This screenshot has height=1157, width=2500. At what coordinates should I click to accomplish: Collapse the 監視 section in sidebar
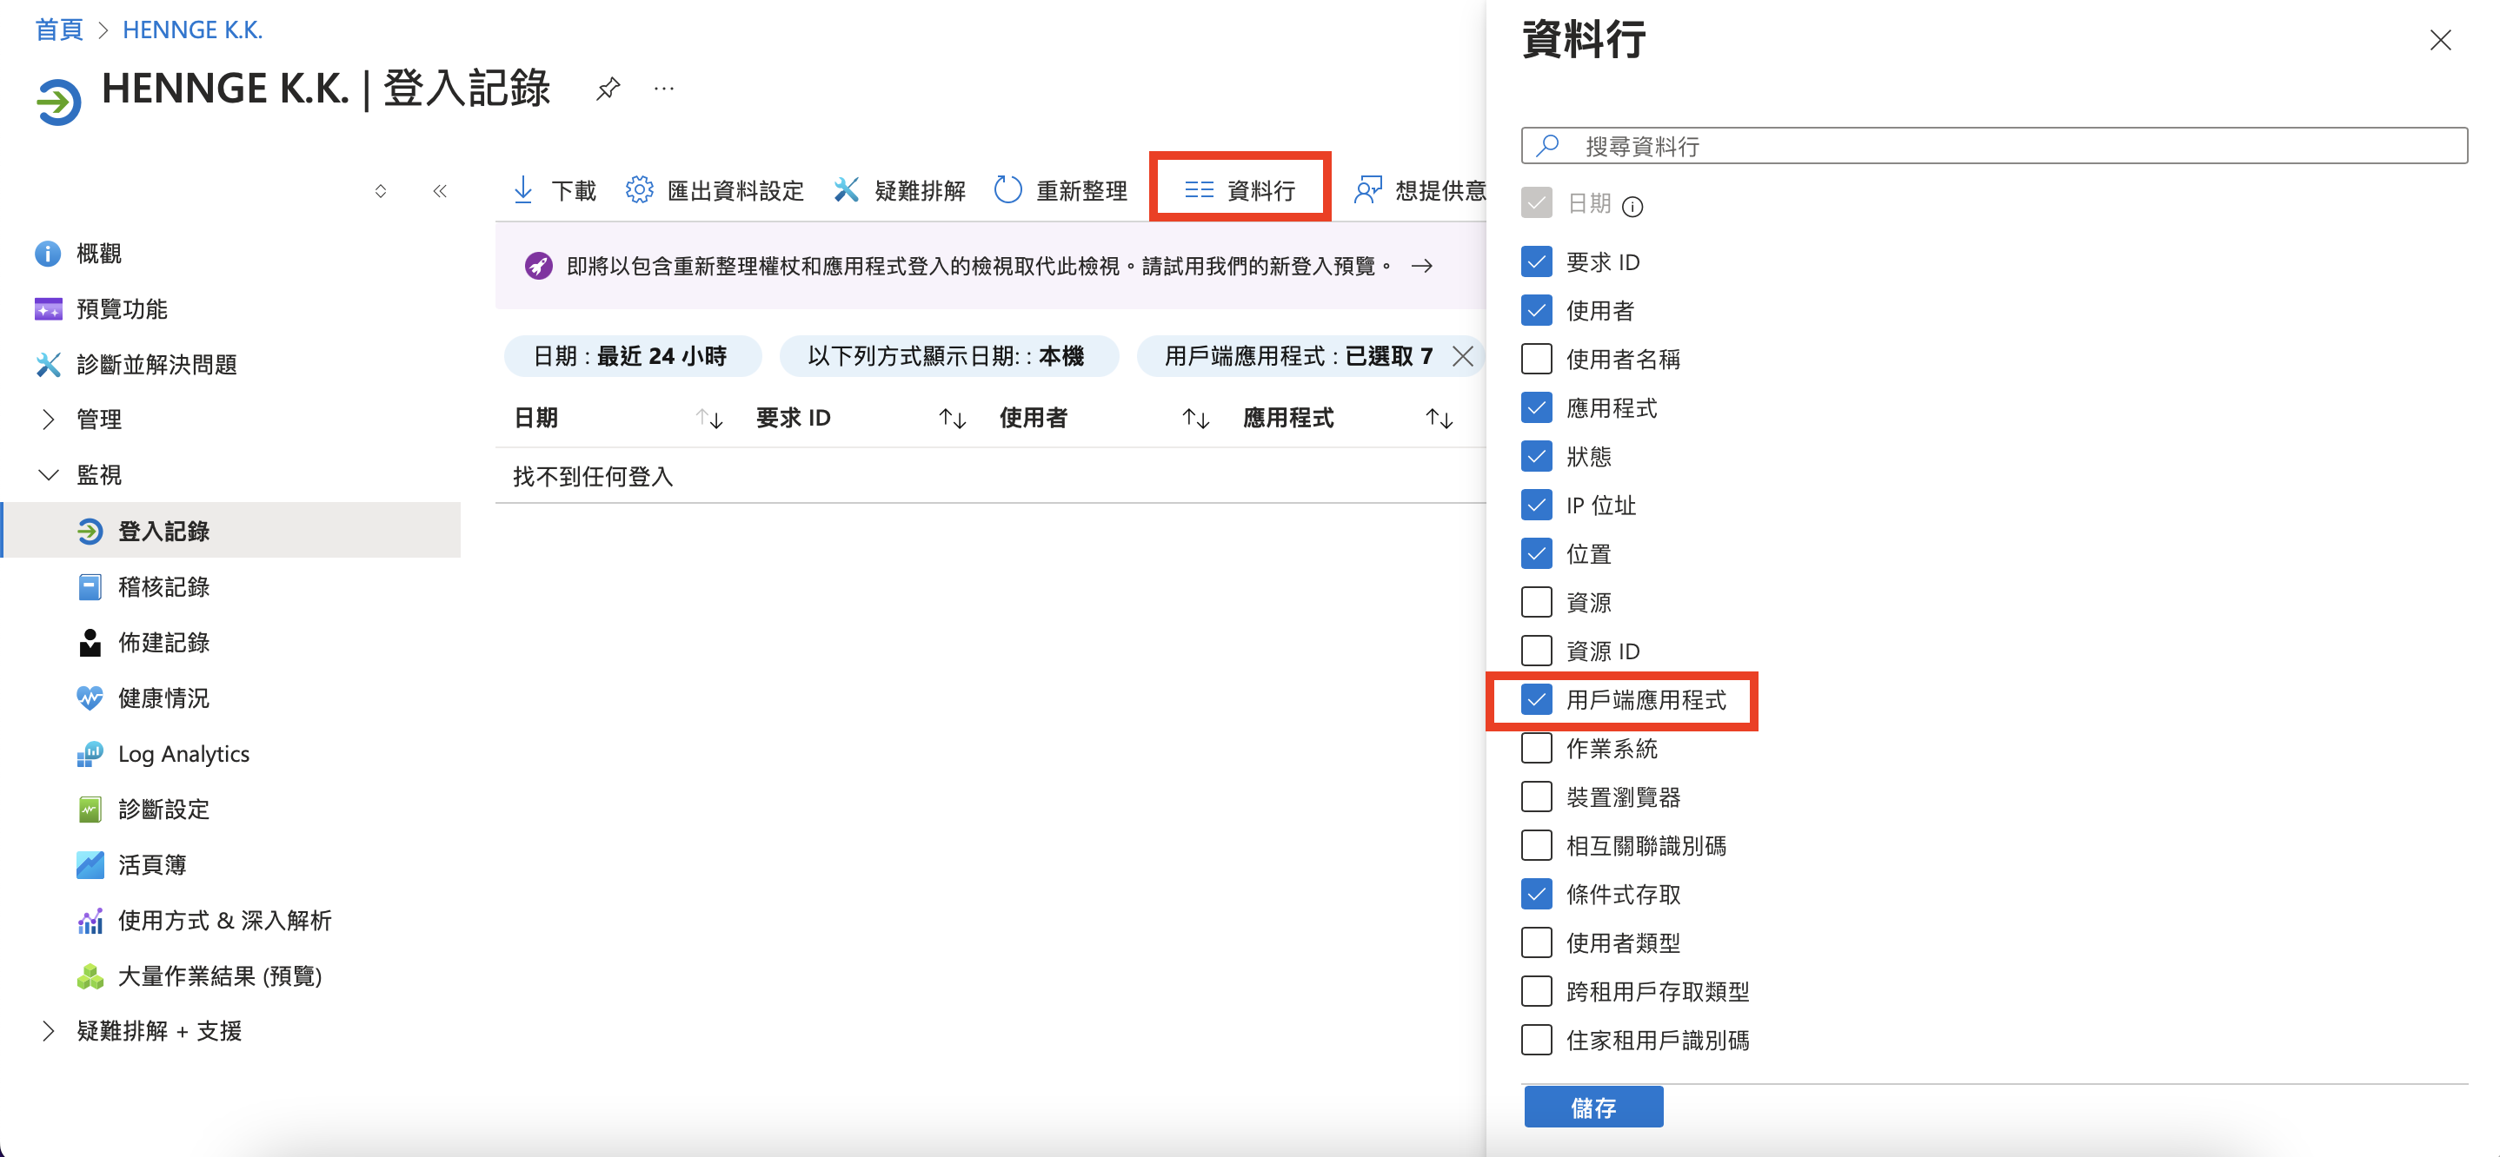pyautogui.click(x=48, y=474)
